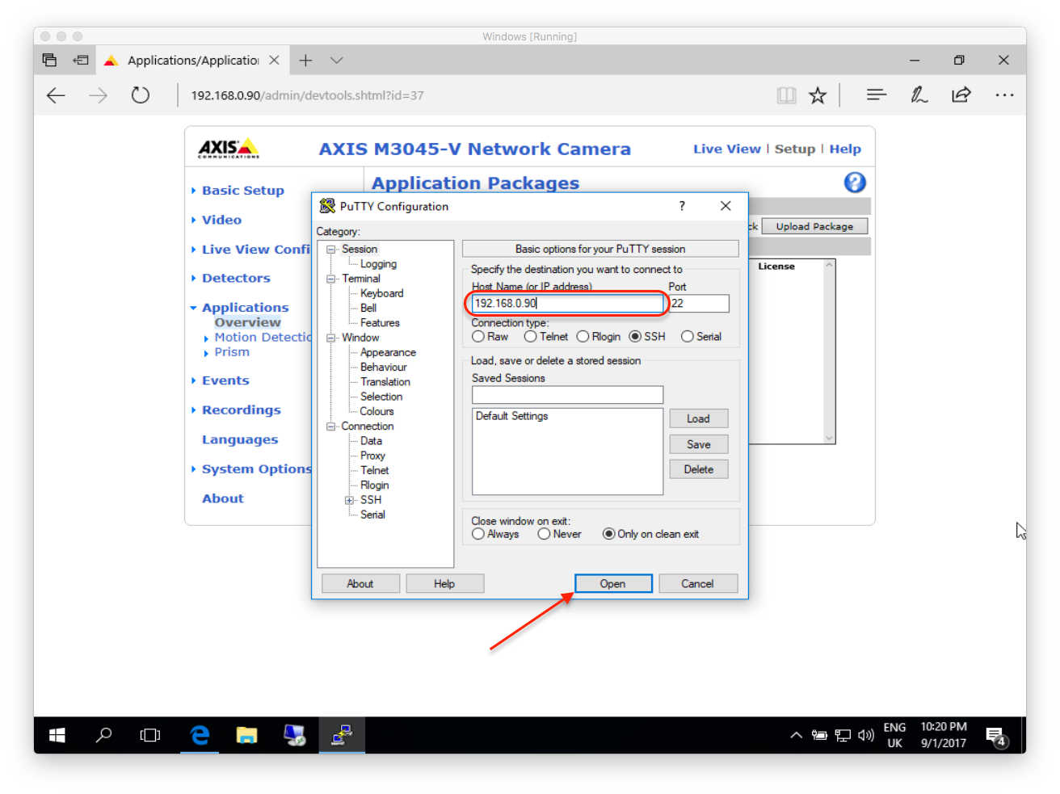Choose Never close window on exit

click(545, 534)
